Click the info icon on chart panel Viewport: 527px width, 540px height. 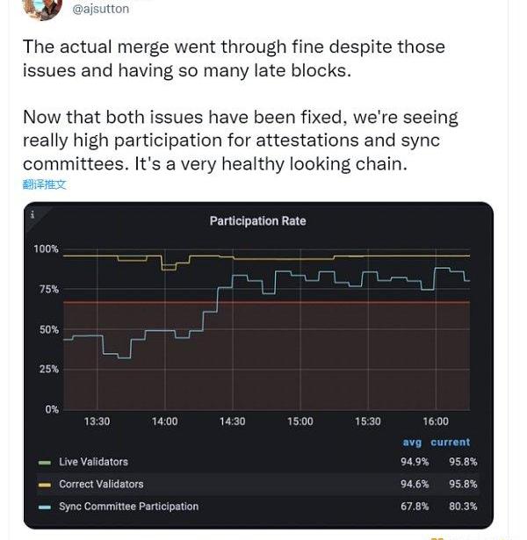[x=32, y=214]
